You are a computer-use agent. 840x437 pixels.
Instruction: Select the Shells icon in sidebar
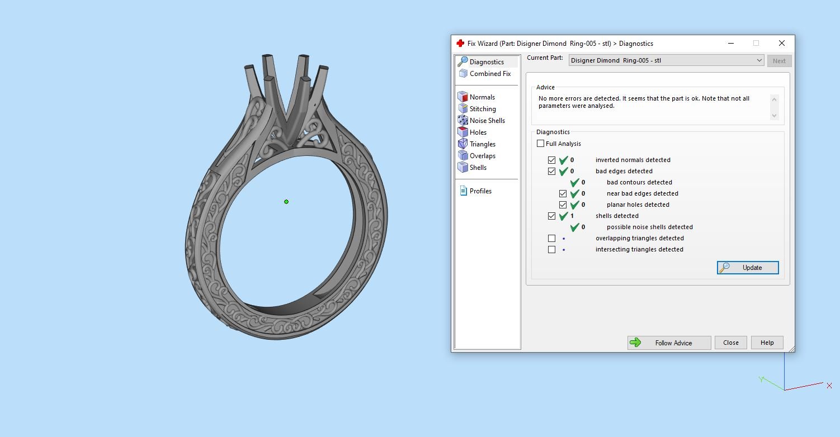click(x=463, y=168)
